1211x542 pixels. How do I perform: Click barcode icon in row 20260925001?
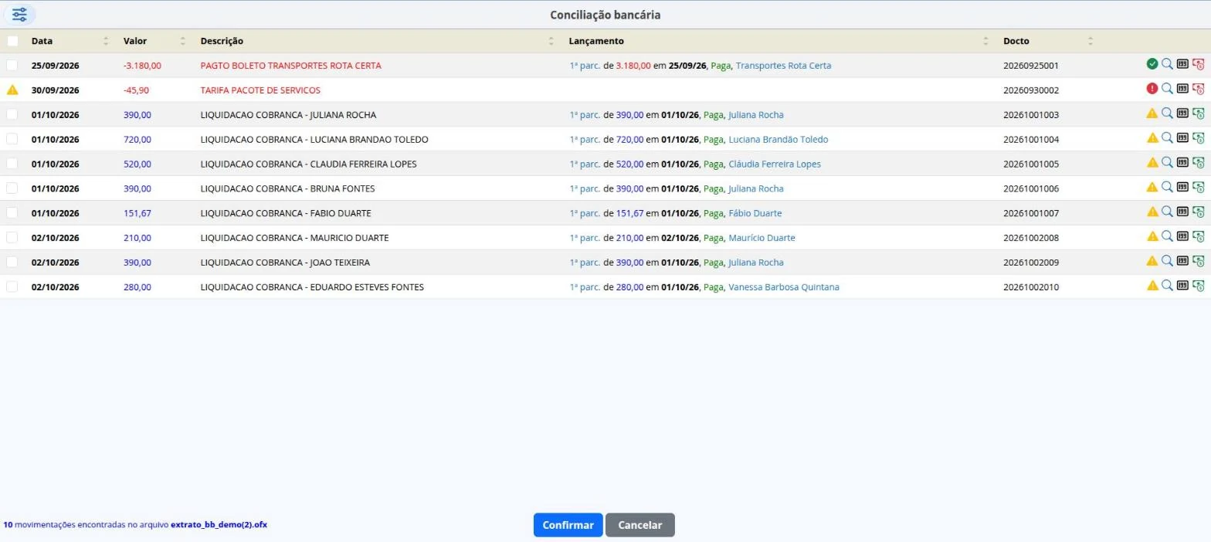[x=1182, y=64]
